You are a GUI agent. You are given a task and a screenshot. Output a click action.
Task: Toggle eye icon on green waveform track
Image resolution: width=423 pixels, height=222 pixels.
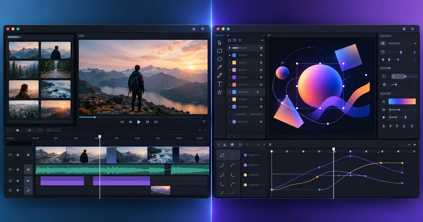pyautogui.click(x=10, y=169)
